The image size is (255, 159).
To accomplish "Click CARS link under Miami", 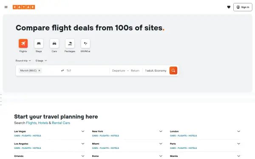I will pos(95,148).
